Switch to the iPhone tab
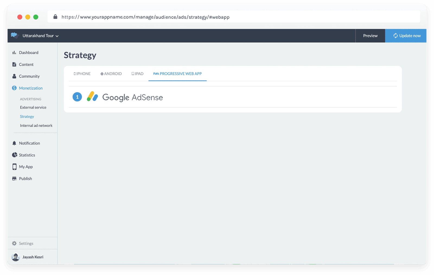Screen dimensions: 434x275 coord(82,74)
